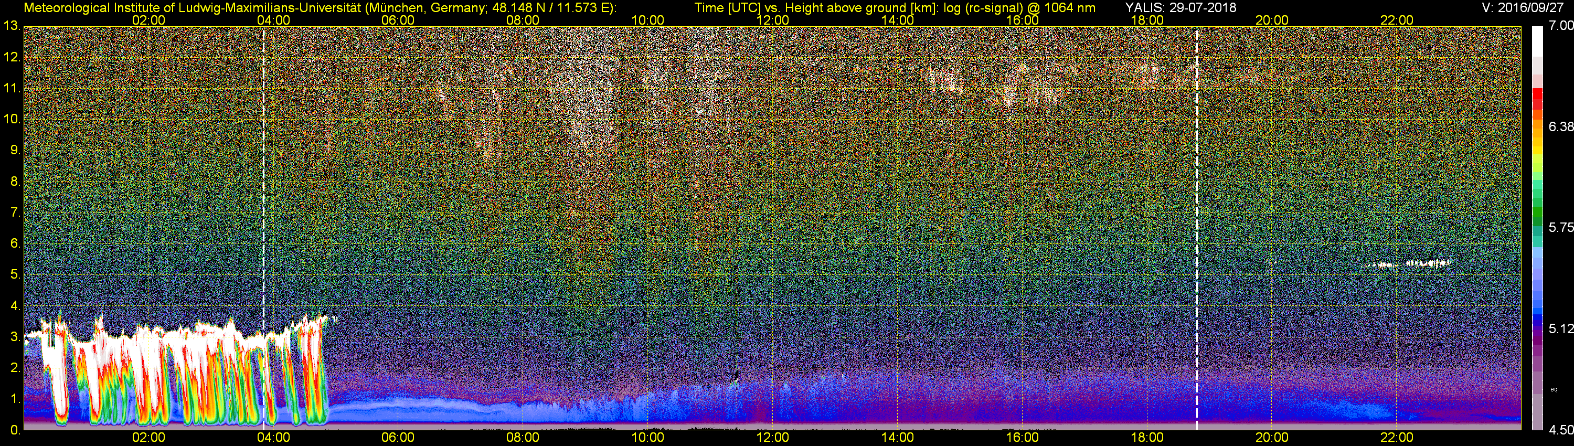Screen dimensions: 1574x446
Task: Click the 8. height axis label
Action: [x=15, y=182]
